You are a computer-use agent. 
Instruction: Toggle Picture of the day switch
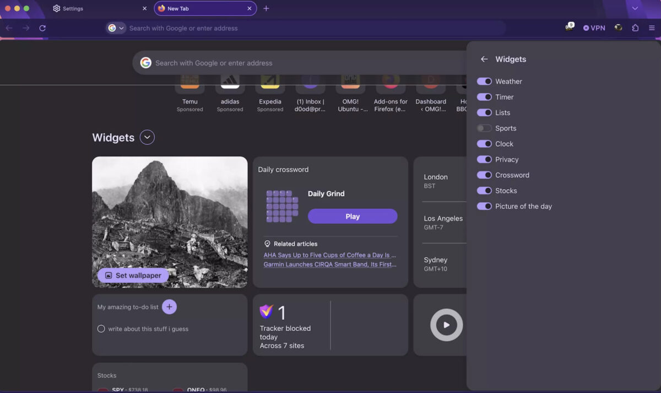pos(484,206)
